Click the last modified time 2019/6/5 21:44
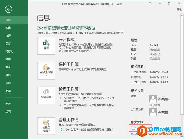Viewport: 184px width, 139px height. [x=159, y=72]
